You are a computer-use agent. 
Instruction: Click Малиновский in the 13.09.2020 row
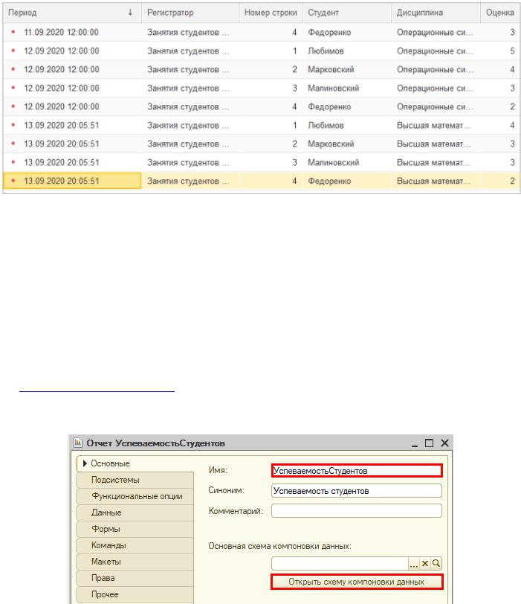(x=333, y=163)
